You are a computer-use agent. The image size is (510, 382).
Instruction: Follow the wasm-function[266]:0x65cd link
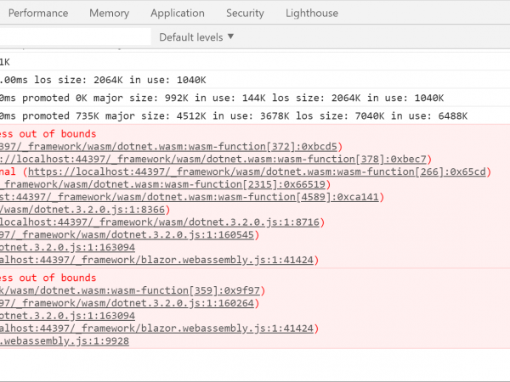click(x=257, y=171)
